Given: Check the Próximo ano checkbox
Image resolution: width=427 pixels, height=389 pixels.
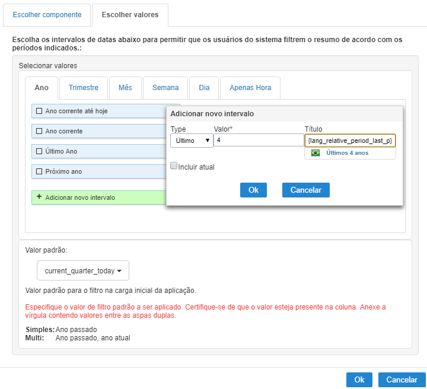Looking at the screenshot, I should click(39, 171).
